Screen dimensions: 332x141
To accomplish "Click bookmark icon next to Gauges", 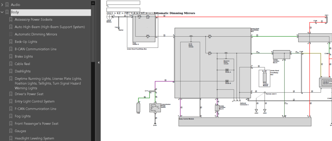I will click(11, 131).
